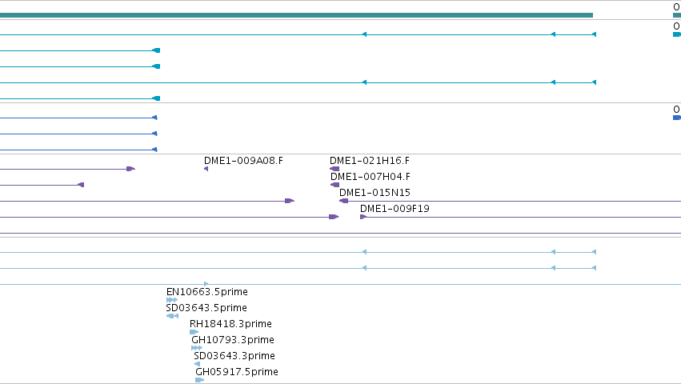681x384 pixels.
Task: Click the RH18418.3prime label
Action: coord(230,324)
